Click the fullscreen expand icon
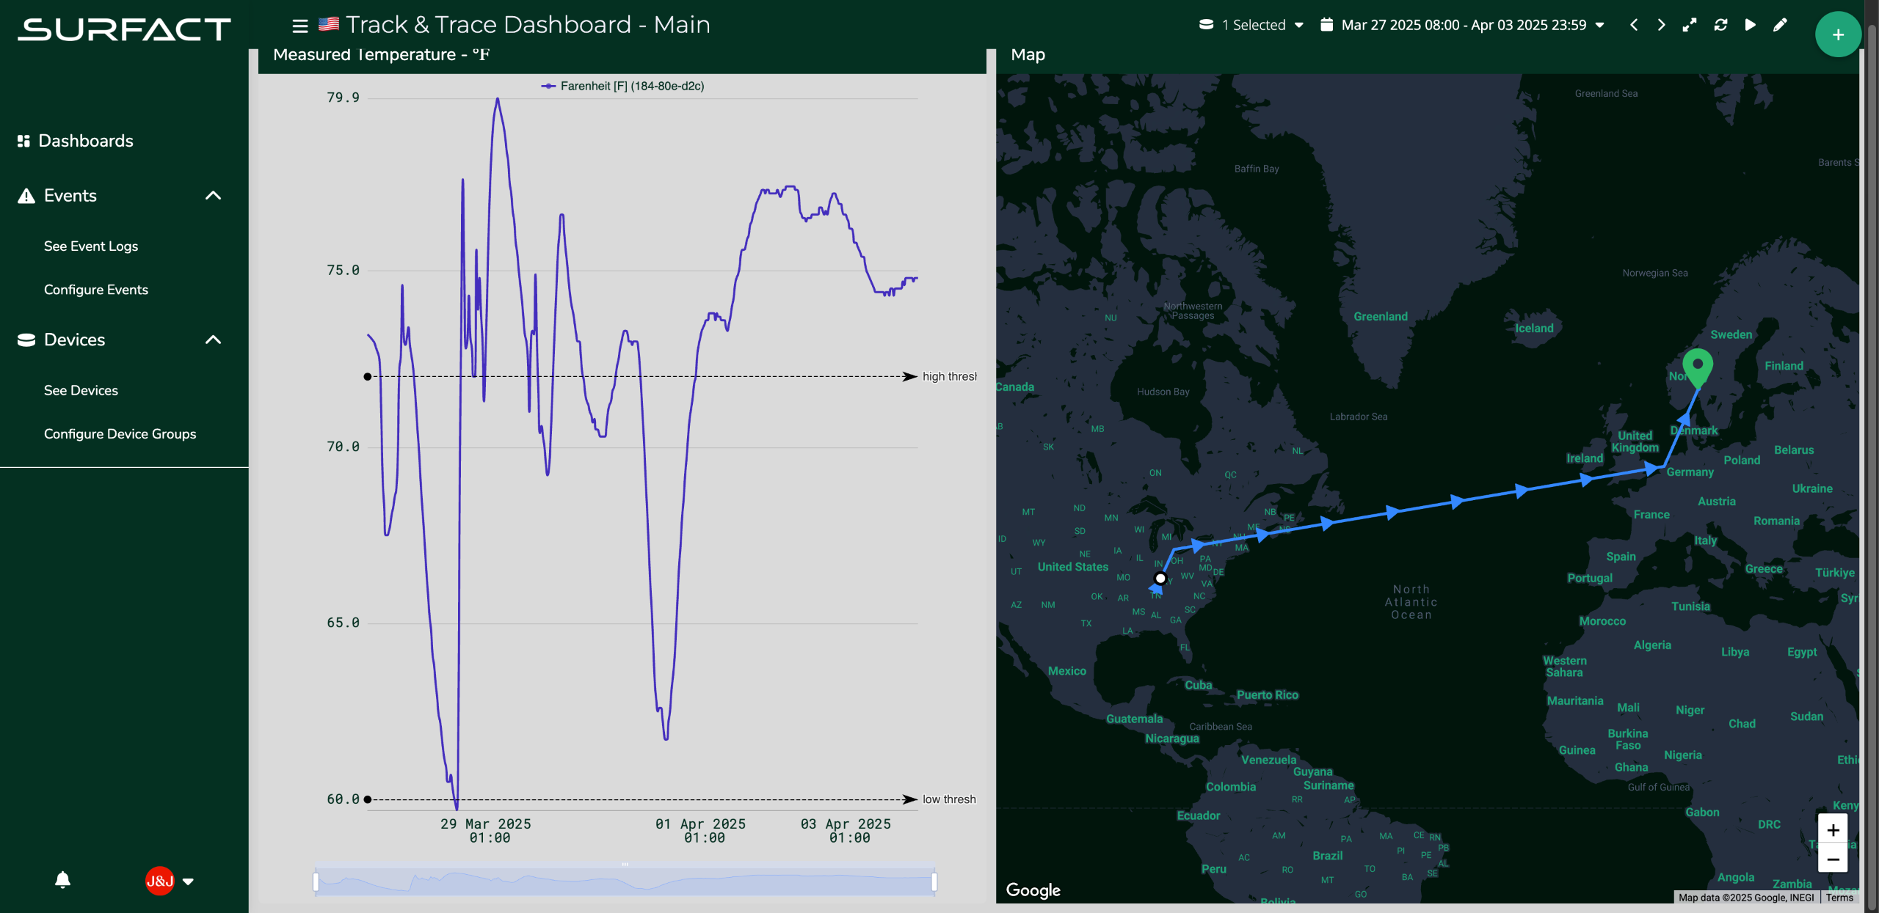This screenshot has height=913, width=1879. point(1690,25)
